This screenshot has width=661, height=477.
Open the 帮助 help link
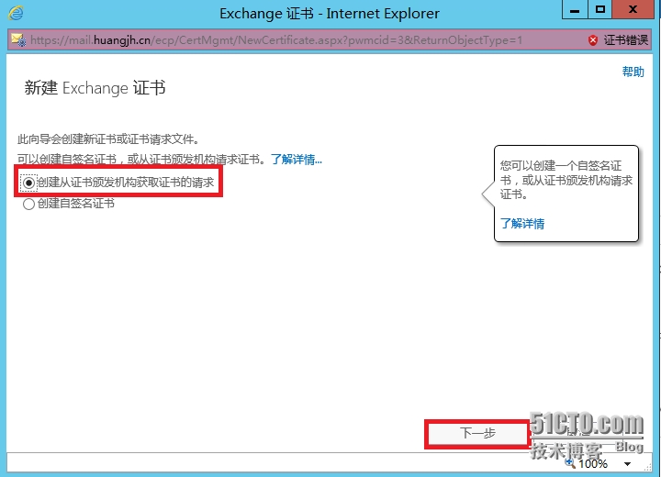tap(633, 72)
